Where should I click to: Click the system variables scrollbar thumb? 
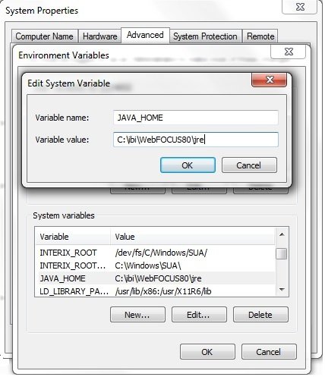point(282,254)
